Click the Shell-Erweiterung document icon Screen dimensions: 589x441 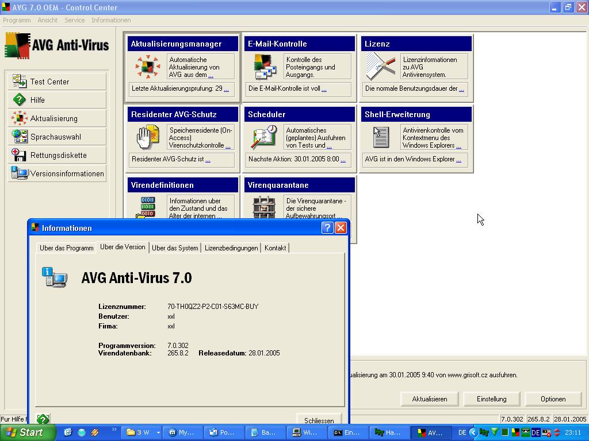(381, 137)
